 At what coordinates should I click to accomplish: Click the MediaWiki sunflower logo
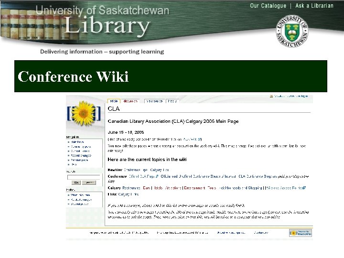[x=84, y=113]
